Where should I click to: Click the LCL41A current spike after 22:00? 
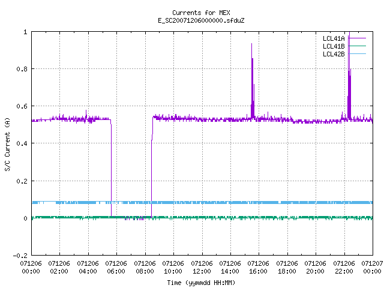click(349, 76)
